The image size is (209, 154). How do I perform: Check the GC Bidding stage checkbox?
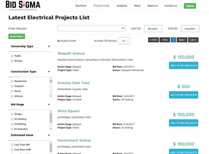pos(12,119)
